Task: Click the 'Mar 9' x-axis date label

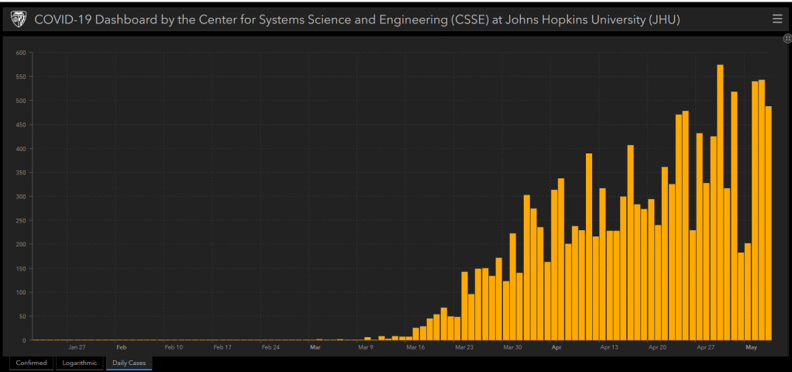Action: [367, 348]
